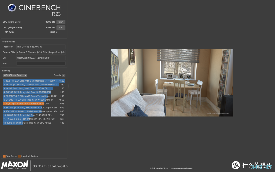Select ranking row Intel Xeon W-3265M
The image size is (275, 172).
pyautogui.click(x=34, y=100)
